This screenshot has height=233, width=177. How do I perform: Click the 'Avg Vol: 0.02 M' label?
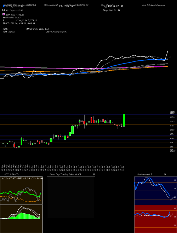tap(113, 6)
